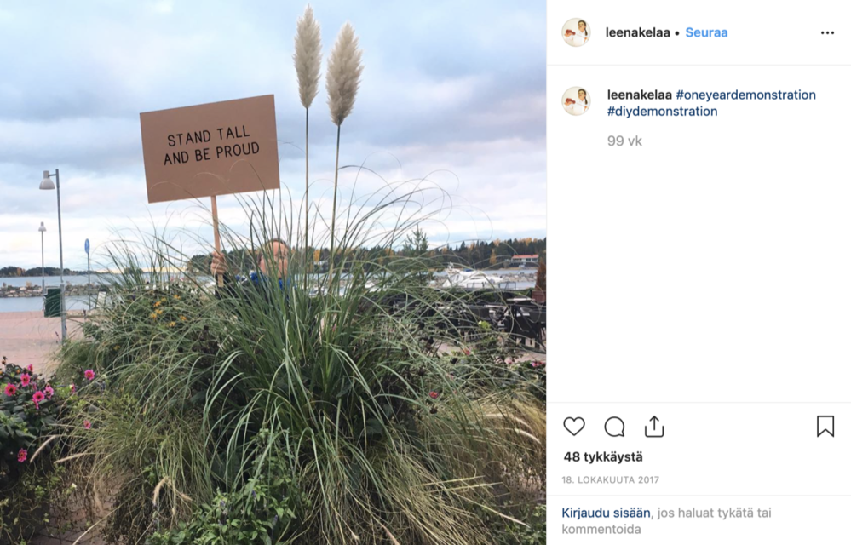Image resolution: width=851 pixels, height=545 pixels.
Task: Save the post with the bookmark icon
Action: [825, 427]
